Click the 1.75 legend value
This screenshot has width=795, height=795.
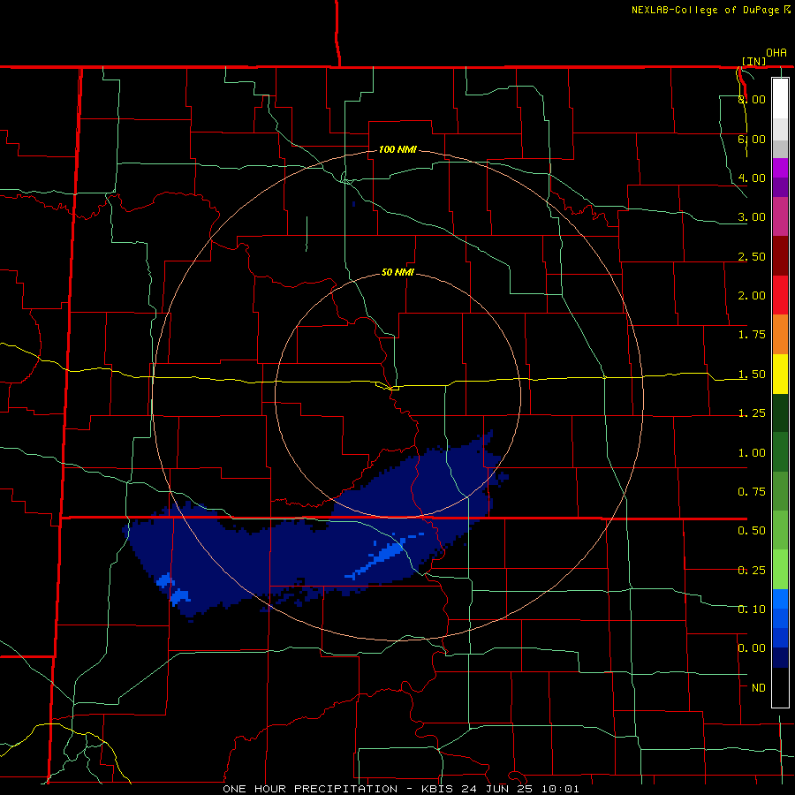coord(752,335)
